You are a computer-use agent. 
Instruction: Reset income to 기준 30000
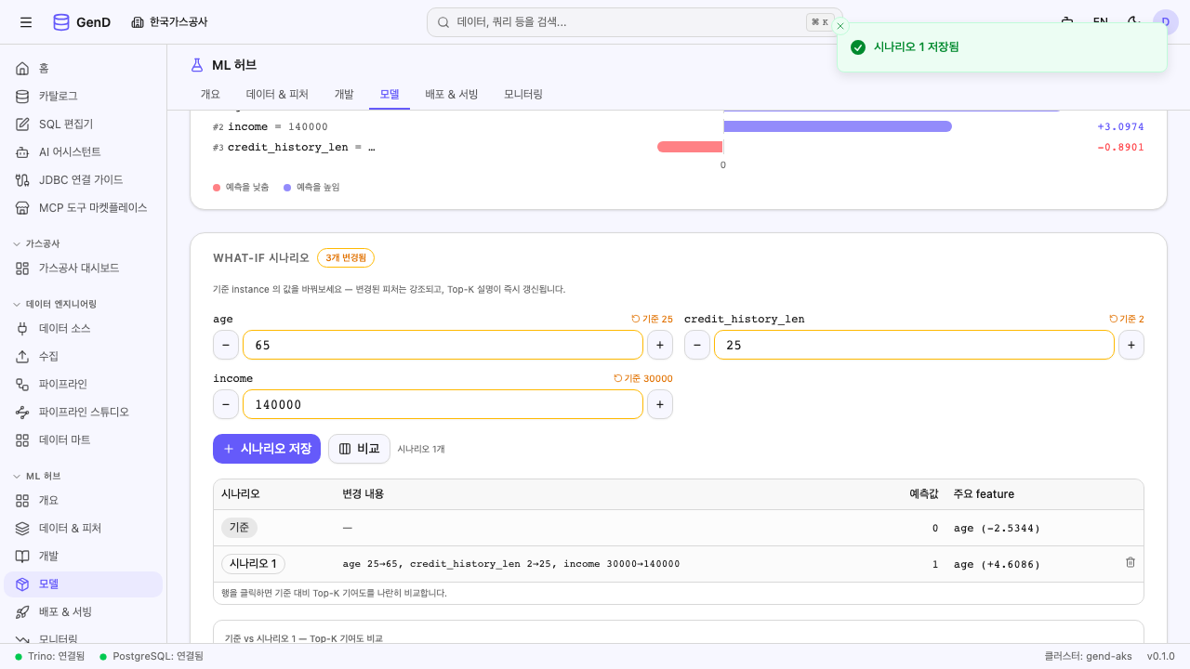click(x=643, y=379)
